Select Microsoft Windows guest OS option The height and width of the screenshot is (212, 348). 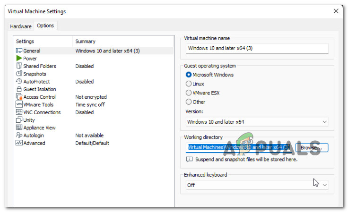click(x=189, y=75)
